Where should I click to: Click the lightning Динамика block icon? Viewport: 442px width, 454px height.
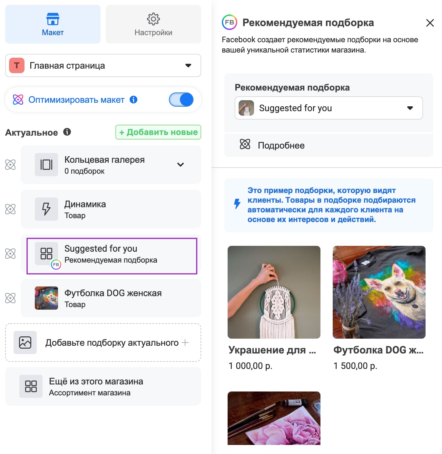tap(46, 209)
